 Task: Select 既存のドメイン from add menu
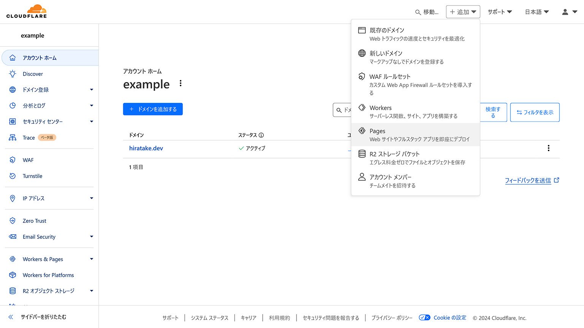[416, 34]
